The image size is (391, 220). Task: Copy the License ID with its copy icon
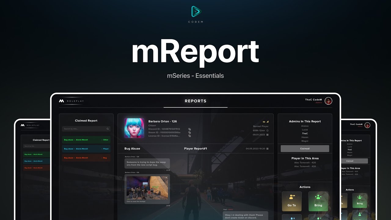pyautogui.click(x=190, y=136)
